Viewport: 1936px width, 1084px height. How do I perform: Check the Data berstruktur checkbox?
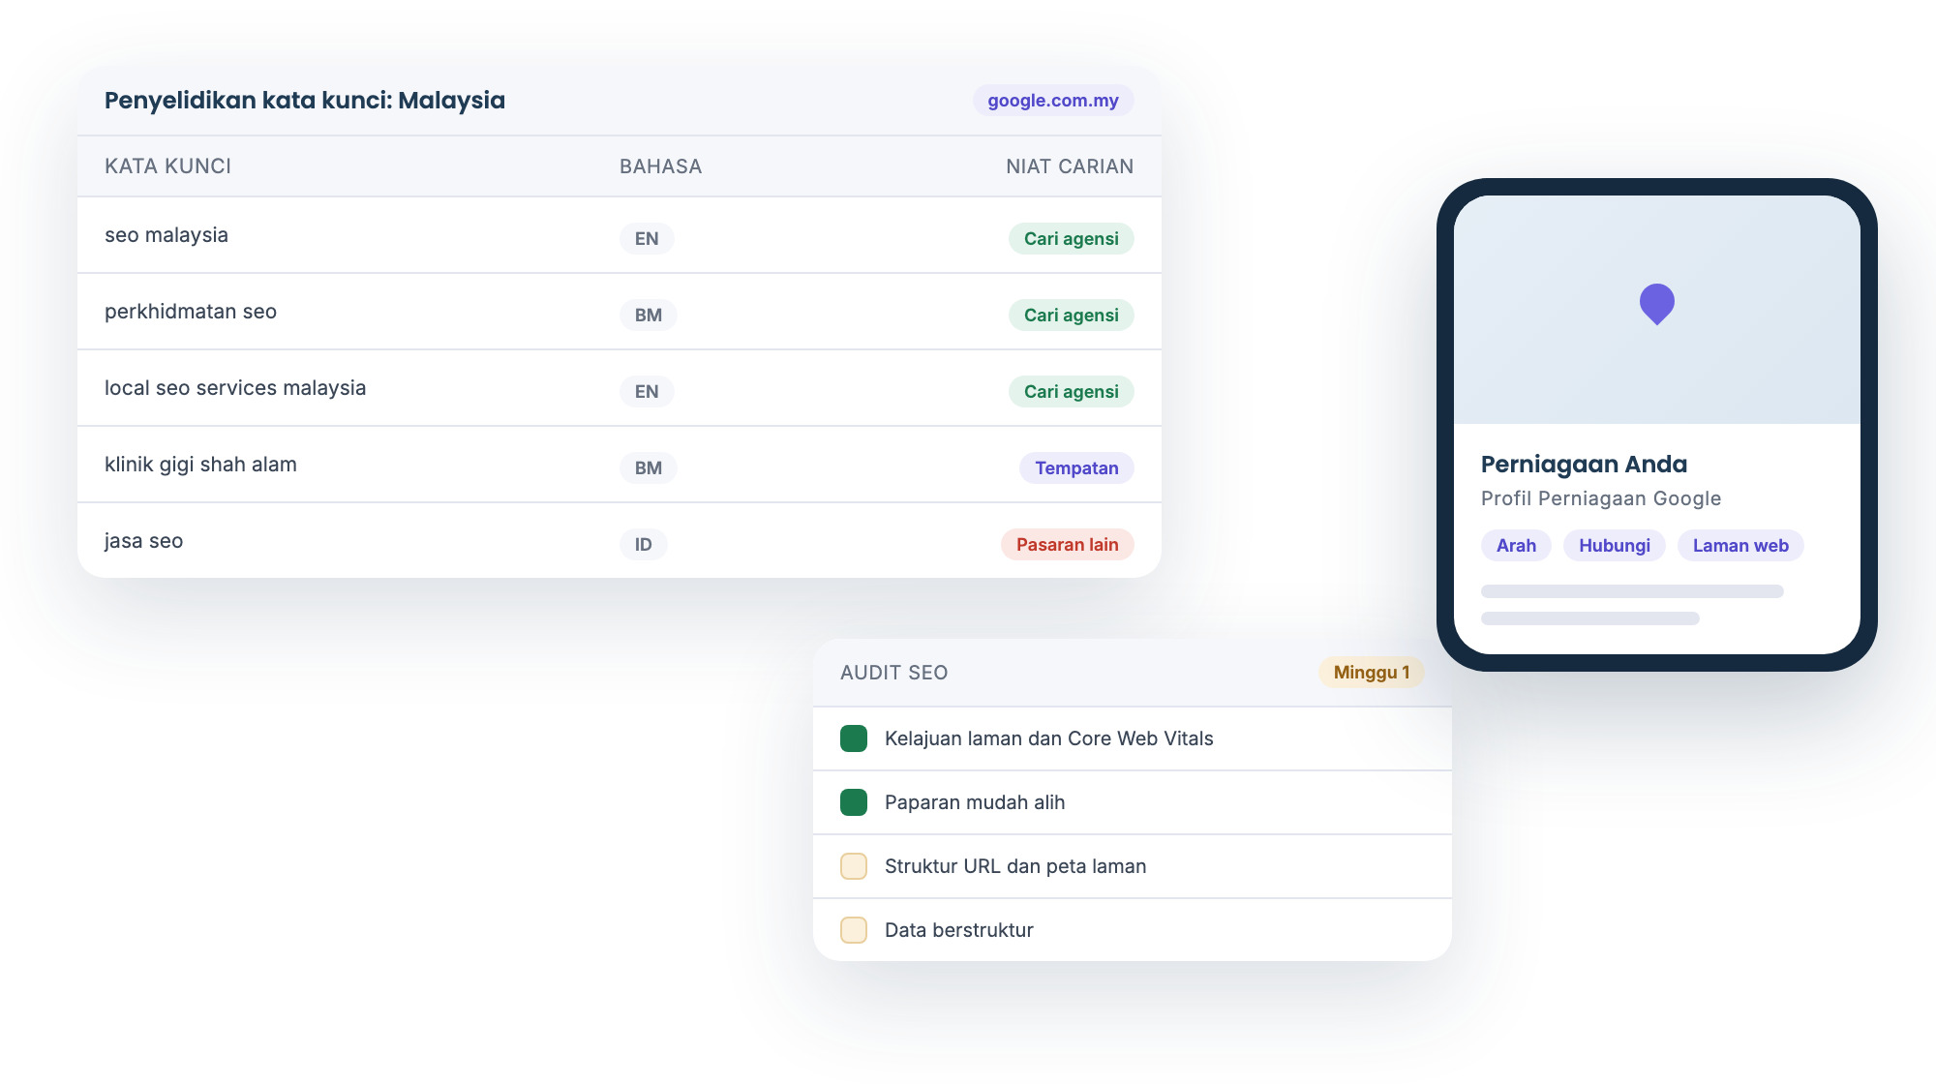click(x=854, y=930)
